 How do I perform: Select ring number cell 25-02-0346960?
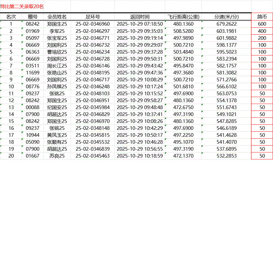[x=93, y=24]
